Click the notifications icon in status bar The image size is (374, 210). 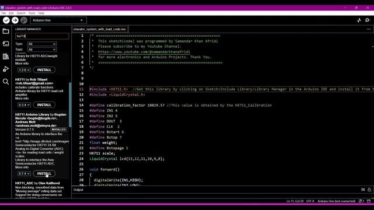click(x=361, y=201)
